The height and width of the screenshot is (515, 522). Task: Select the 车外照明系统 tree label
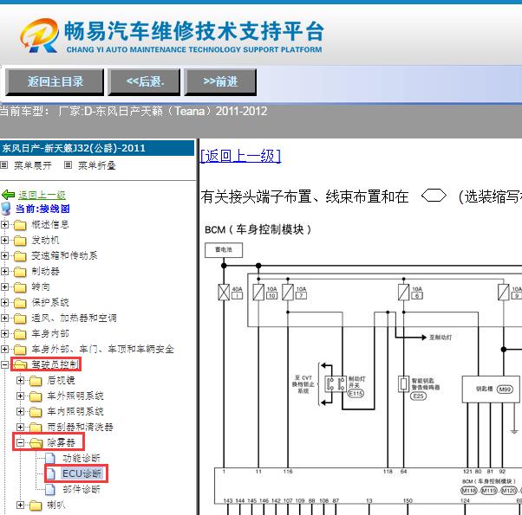[75, 396]
